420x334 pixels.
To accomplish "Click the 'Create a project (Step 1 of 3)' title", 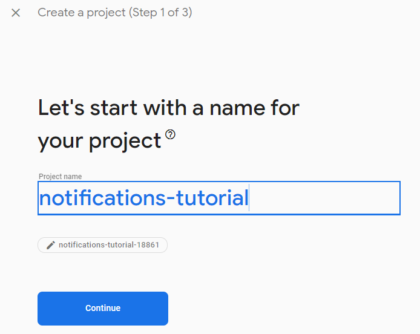I will point(115,13).
